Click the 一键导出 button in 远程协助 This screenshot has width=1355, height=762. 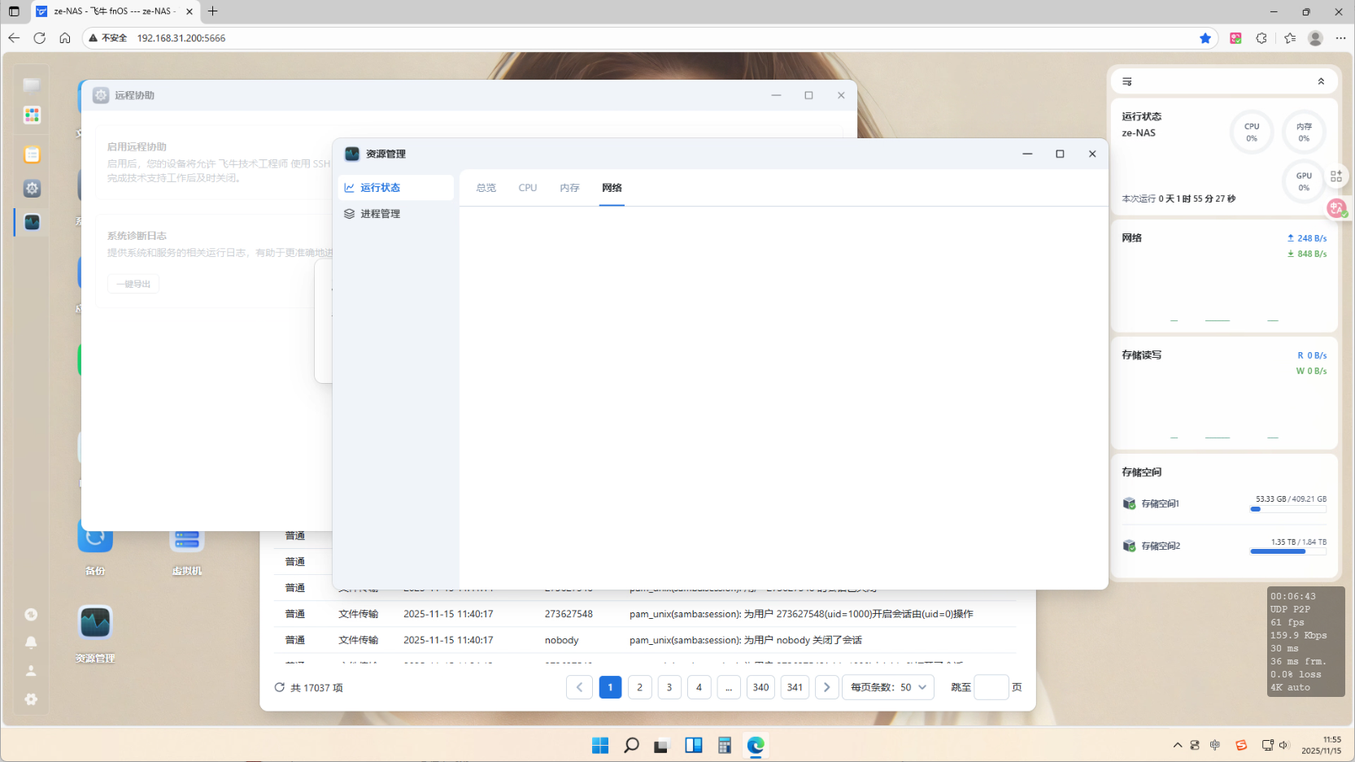(x=133, y=283)
